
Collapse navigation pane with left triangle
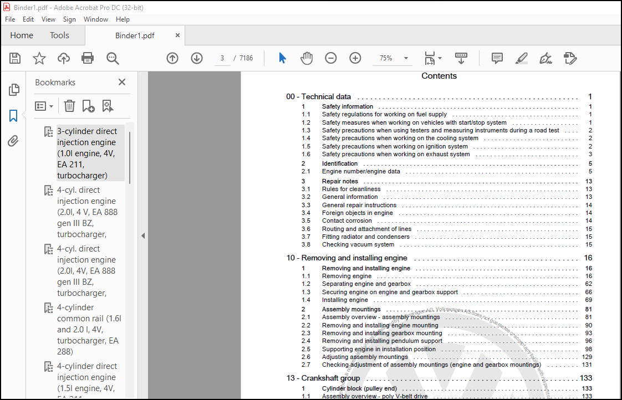(x=143, y=236)
